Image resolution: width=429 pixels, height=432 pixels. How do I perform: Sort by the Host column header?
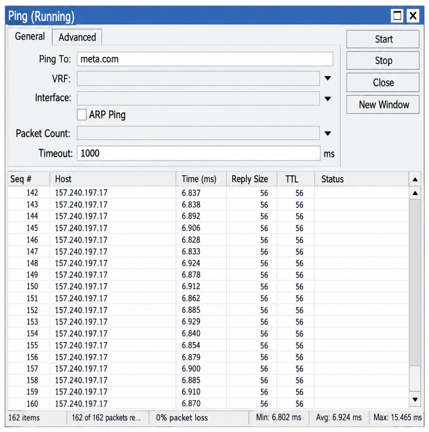(x=113, y=179)
